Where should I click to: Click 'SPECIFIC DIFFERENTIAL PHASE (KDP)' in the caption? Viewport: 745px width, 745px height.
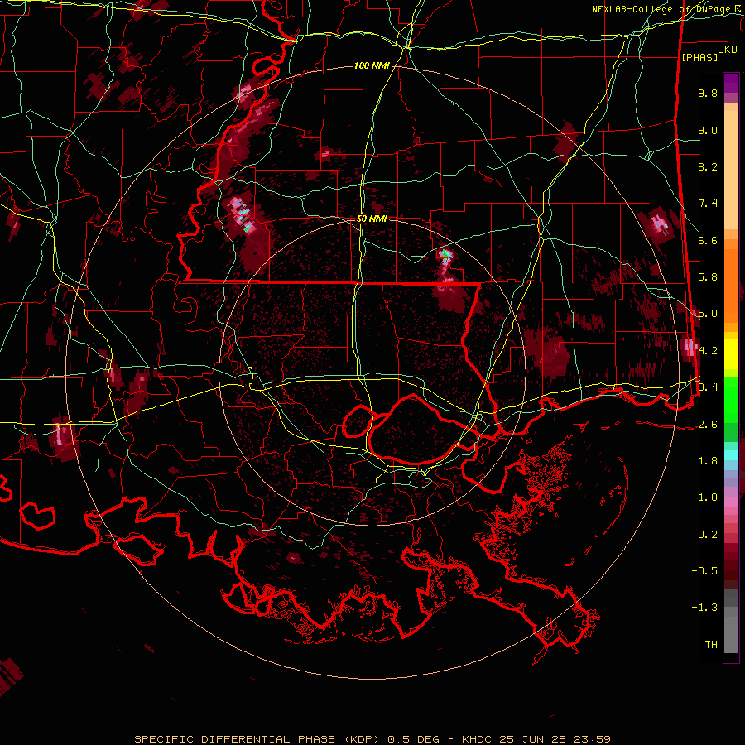257,739
